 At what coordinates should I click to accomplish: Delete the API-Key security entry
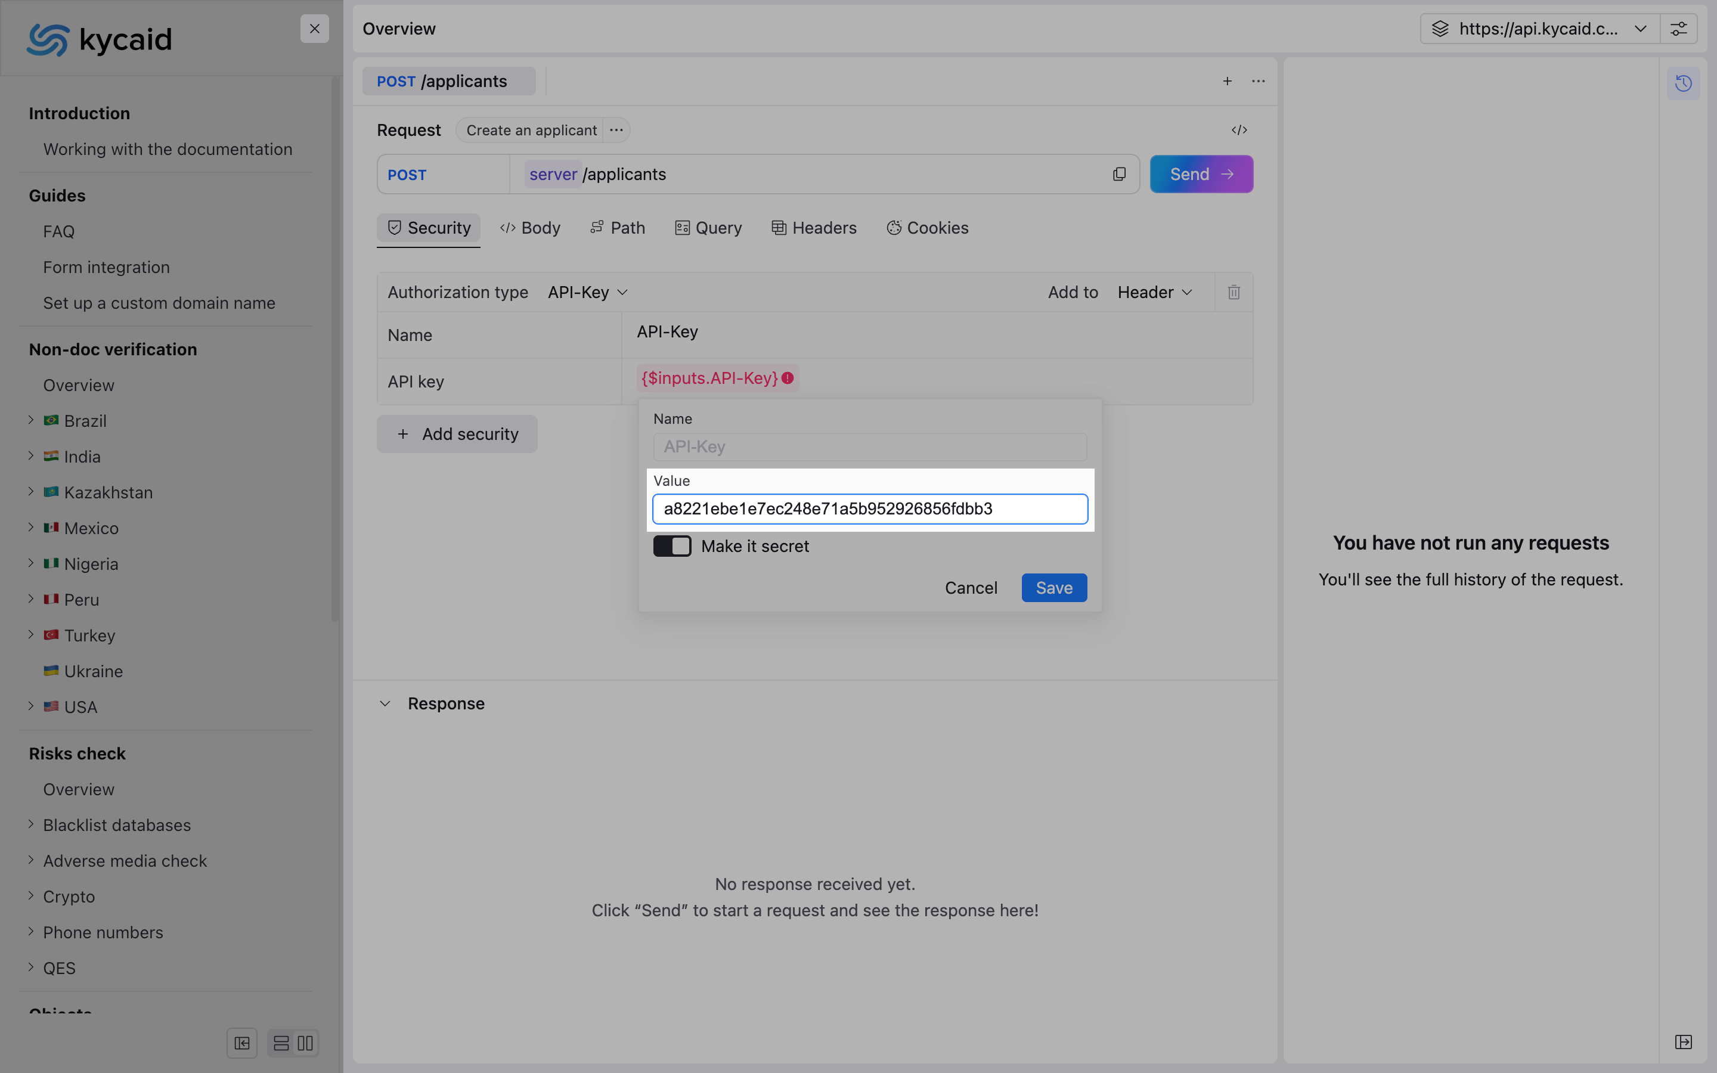pos(1234,292)
